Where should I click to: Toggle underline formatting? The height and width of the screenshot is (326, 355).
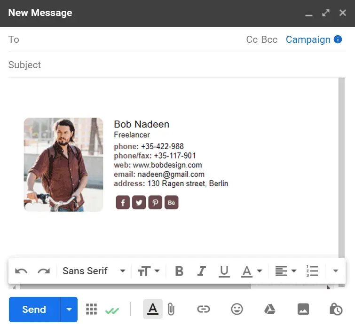(x=224, y=271)
